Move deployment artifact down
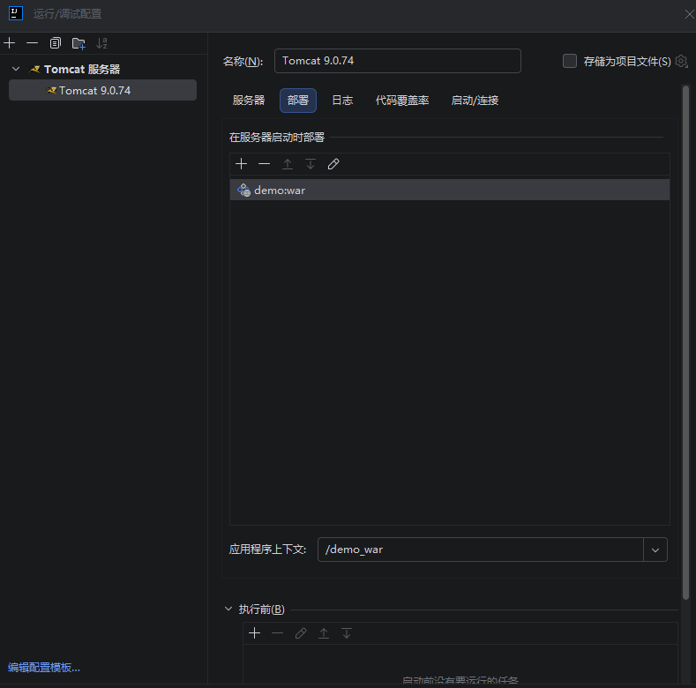 [x=311, y=164]
